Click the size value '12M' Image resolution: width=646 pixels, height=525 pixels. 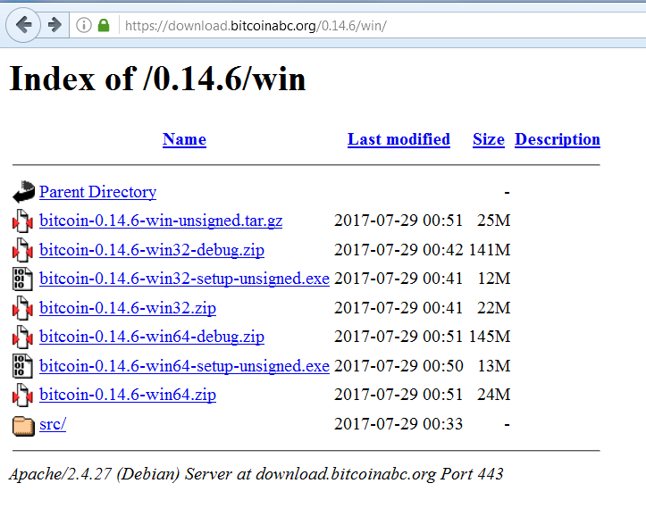tap(493, 279)
